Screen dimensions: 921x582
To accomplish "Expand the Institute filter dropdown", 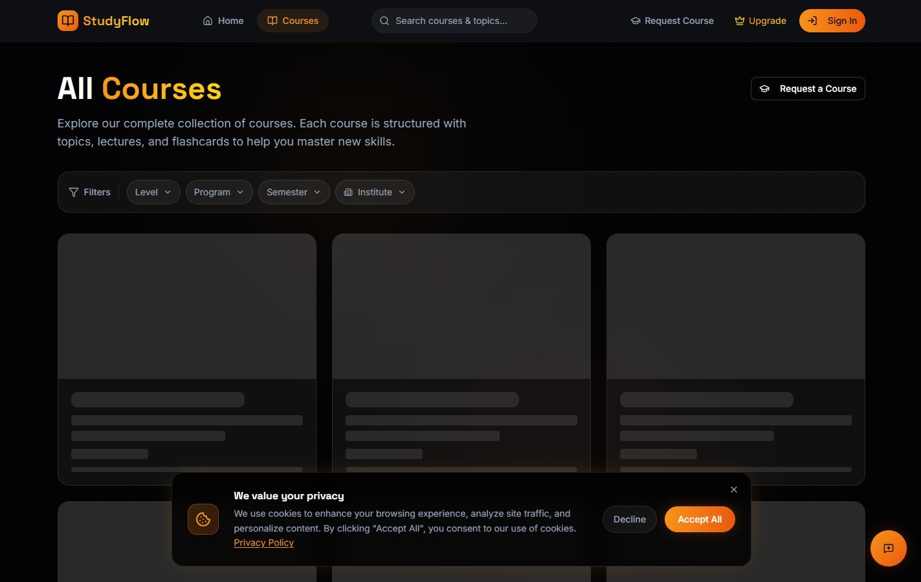I will pos(375,192).
